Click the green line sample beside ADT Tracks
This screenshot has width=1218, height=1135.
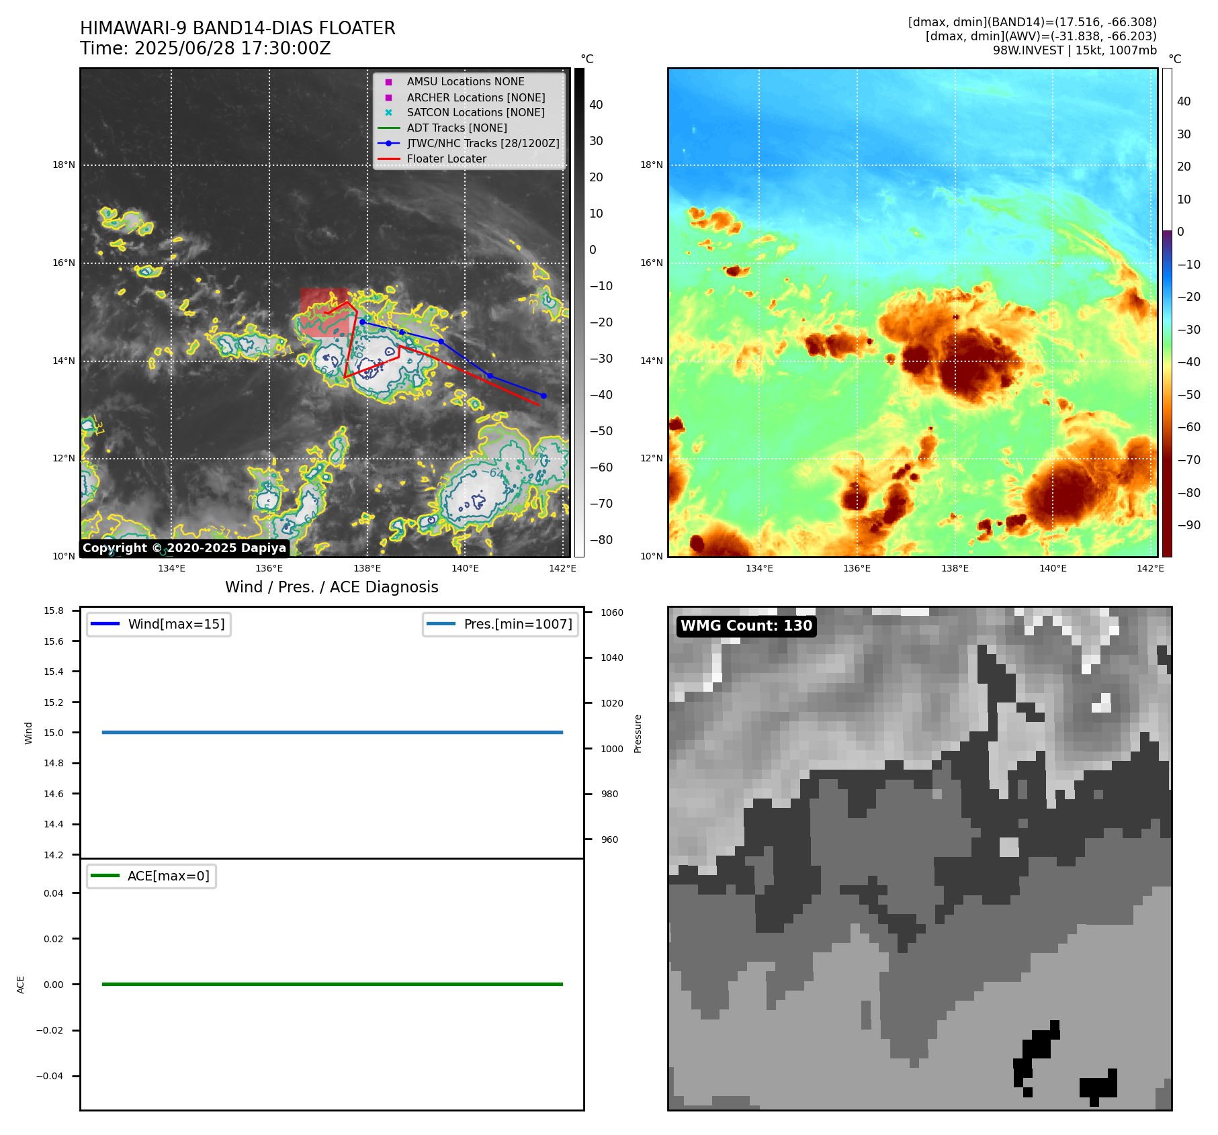[x=388, y=128]
